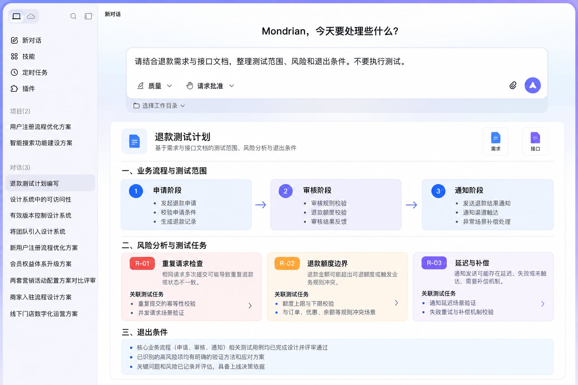Switch to cloud mode
The height and width of the screenshot is (385, 578).
31,16
